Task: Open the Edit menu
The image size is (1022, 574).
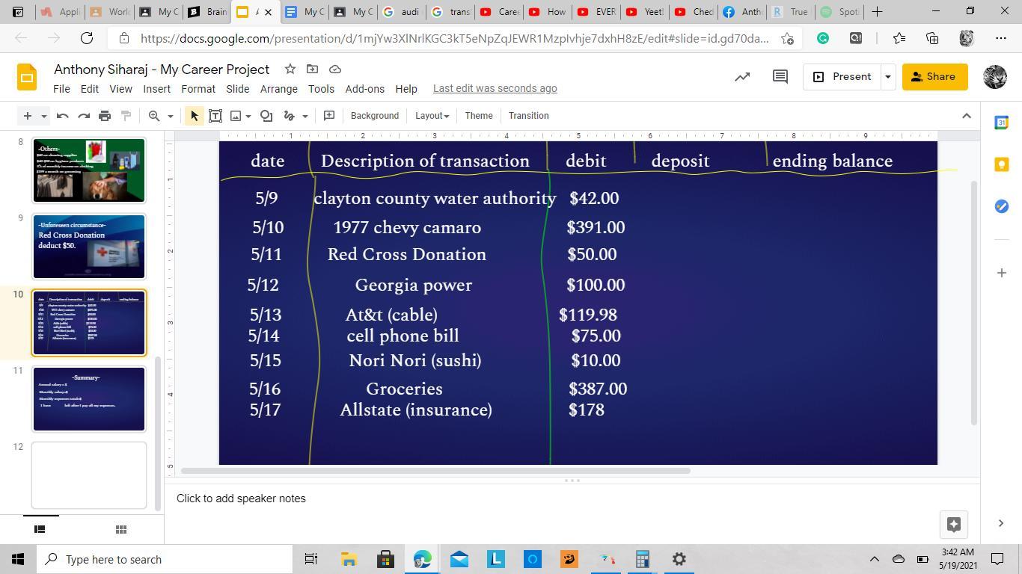Action: click(x=89, y=88)
